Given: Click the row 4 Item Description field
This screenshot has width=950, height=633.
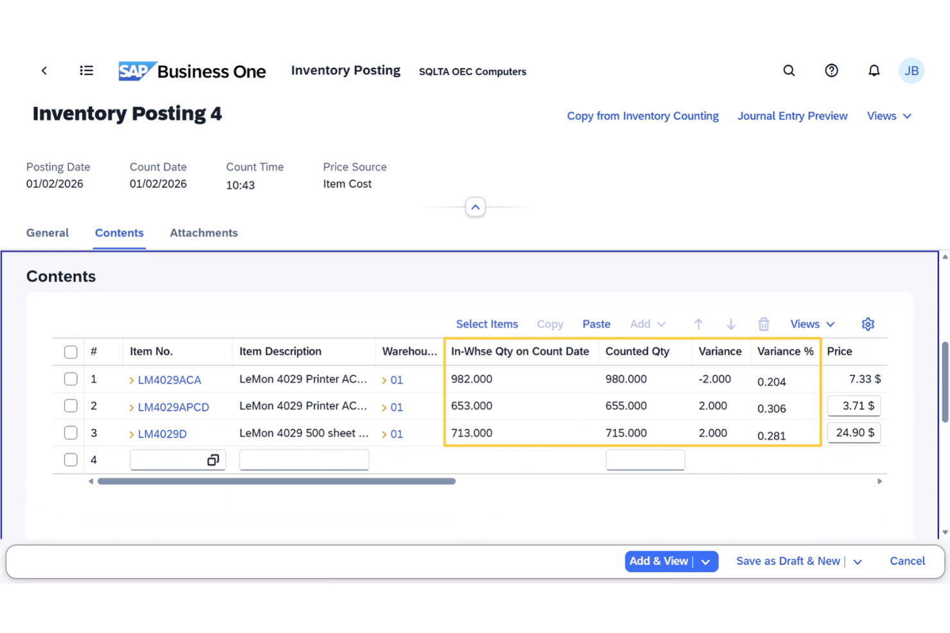Looking at the screenshot, I should pyautogui.click(x=304, y=460).
